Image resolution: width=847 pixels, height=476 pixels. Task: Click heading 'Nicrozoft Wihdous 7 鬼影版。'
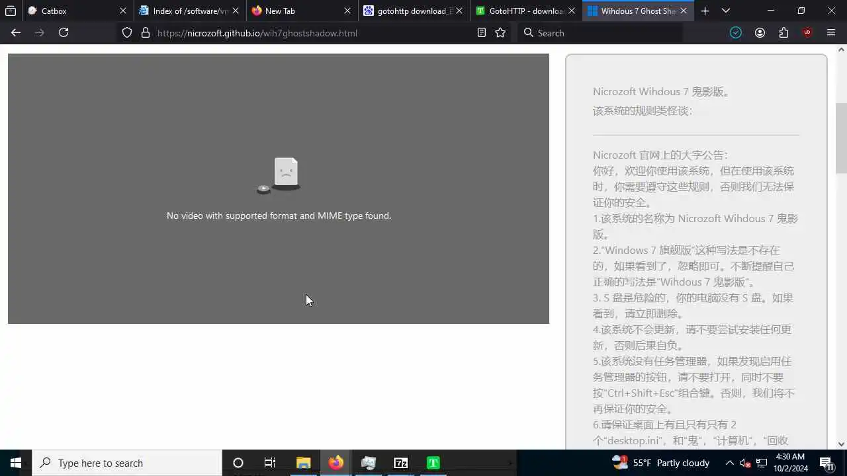(662, 92)
